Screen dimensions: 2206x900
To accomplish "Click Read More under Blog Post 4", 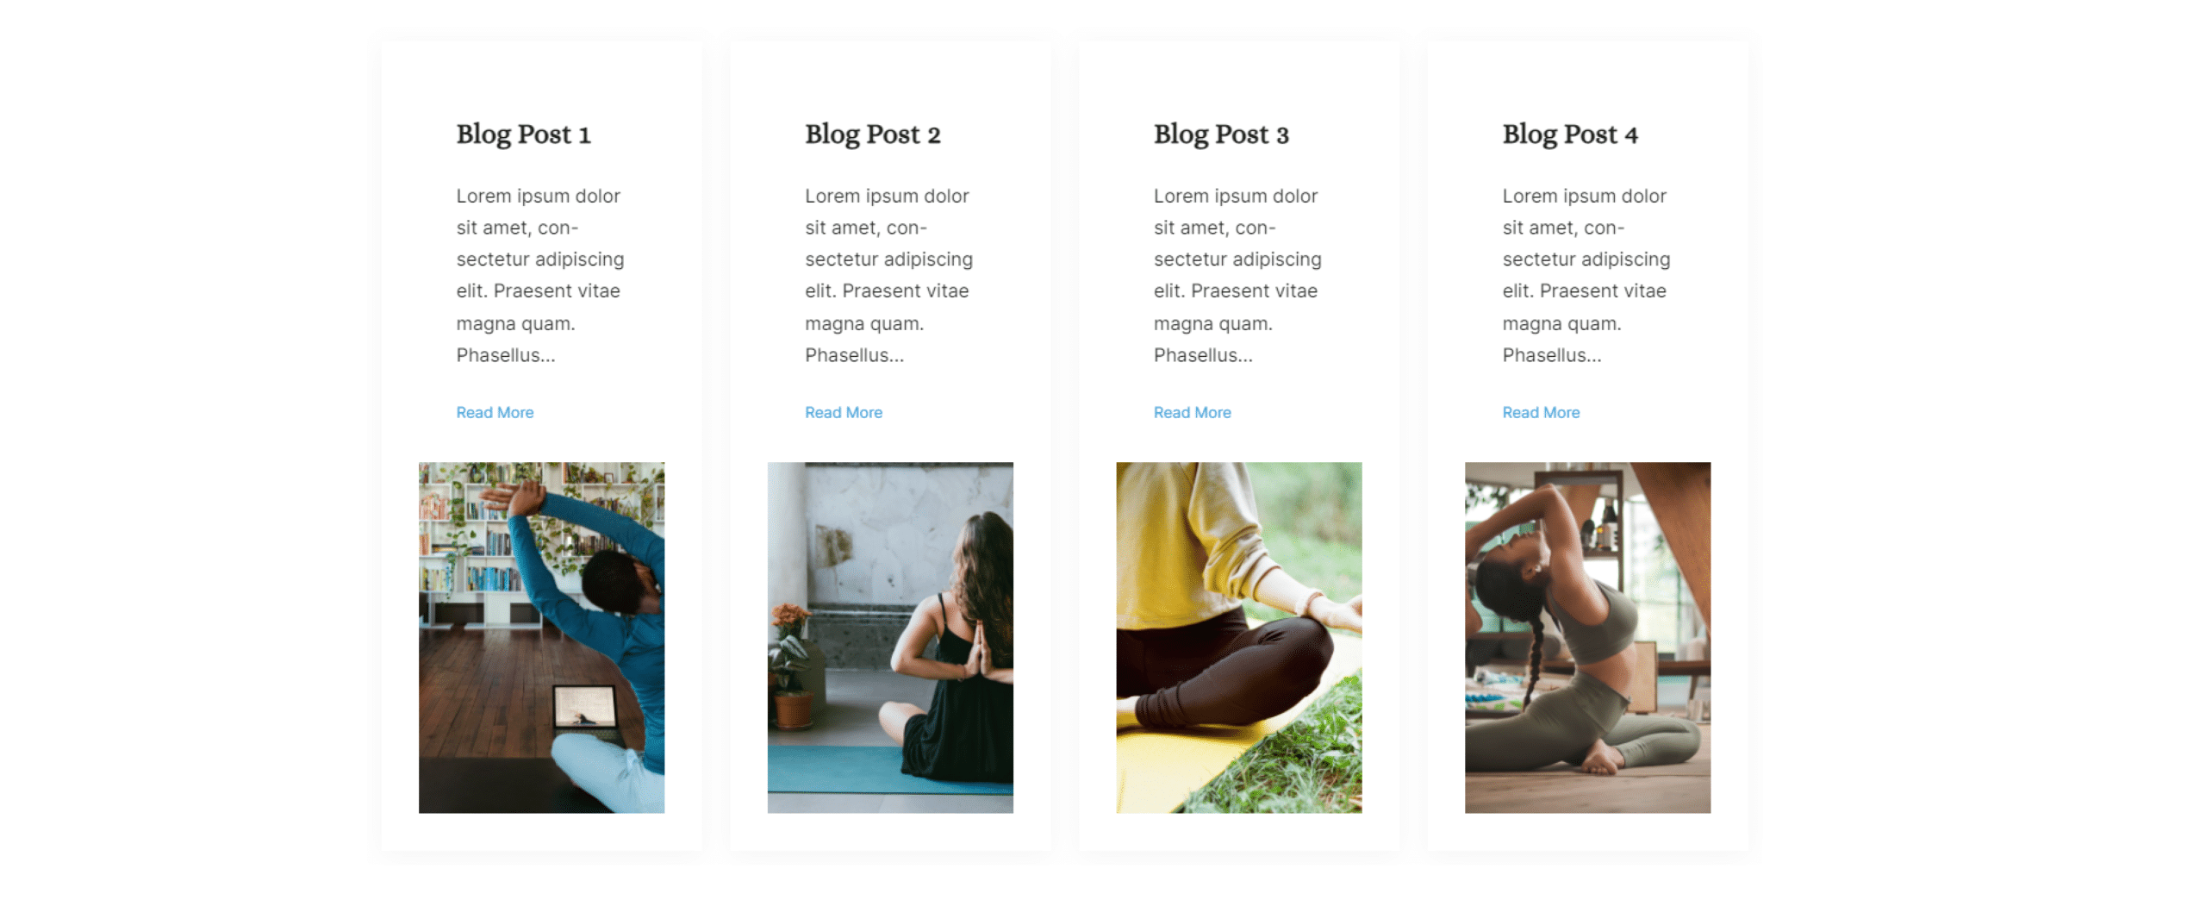I will 1541,412.
